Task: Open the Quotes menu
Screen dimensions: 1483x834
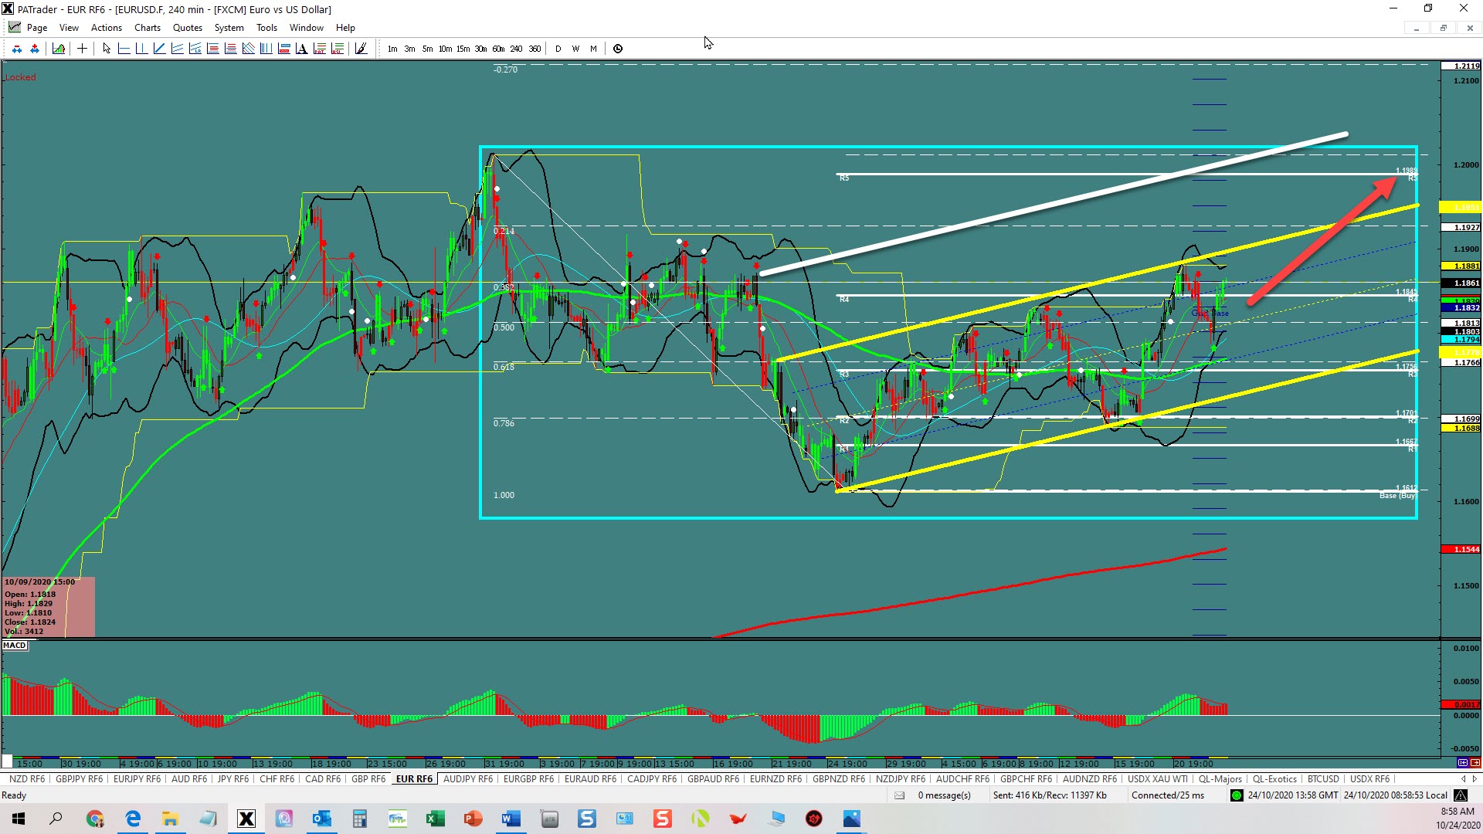Action: click(x=188, y=28)
